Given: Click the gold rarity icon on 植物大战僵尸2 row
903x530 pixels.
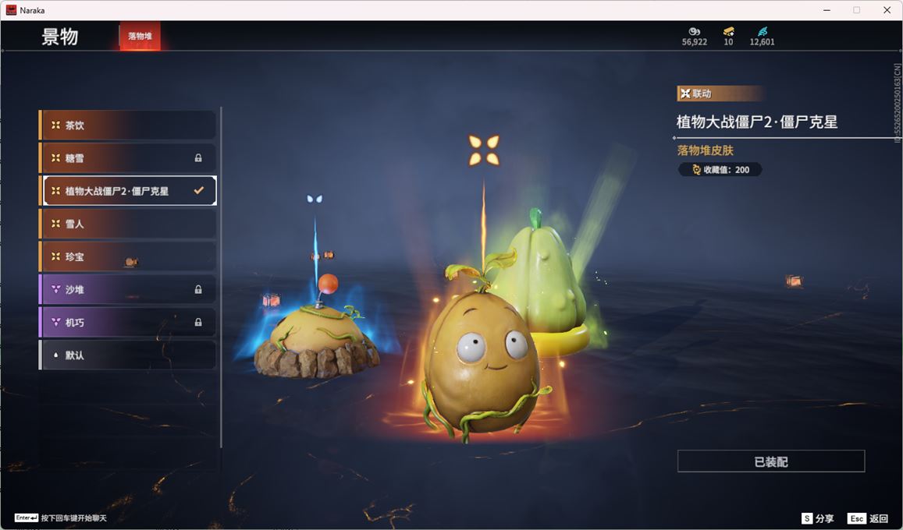Looking at the screenshot, I should 56,190.
